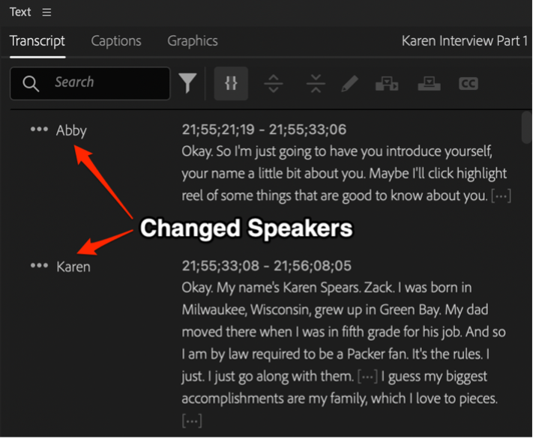Click the magnifying glass search icon
This screenshot has height=439, width=536.
[31, 83]
